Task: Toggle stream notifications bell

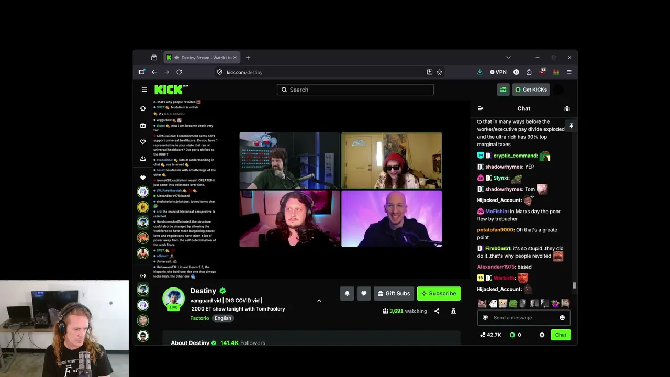Action: click(x=347, y=294)
